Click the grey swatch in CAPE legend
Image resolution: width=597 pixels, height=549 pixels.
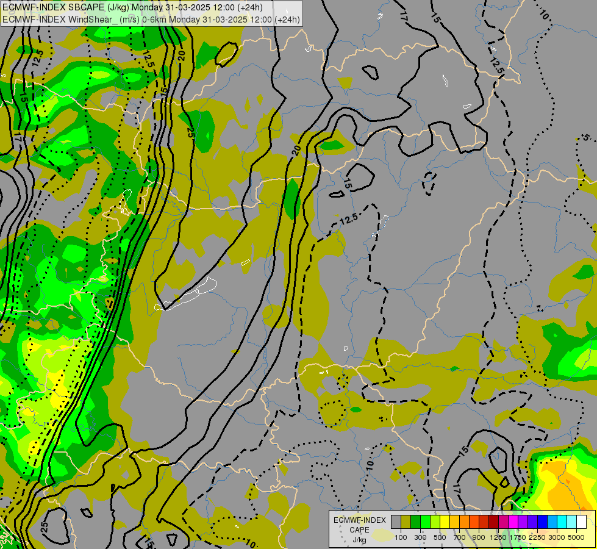coord(396,522)
